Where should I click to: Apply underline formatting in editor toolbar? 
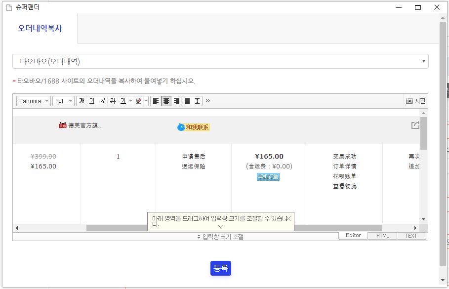[92, 101]
